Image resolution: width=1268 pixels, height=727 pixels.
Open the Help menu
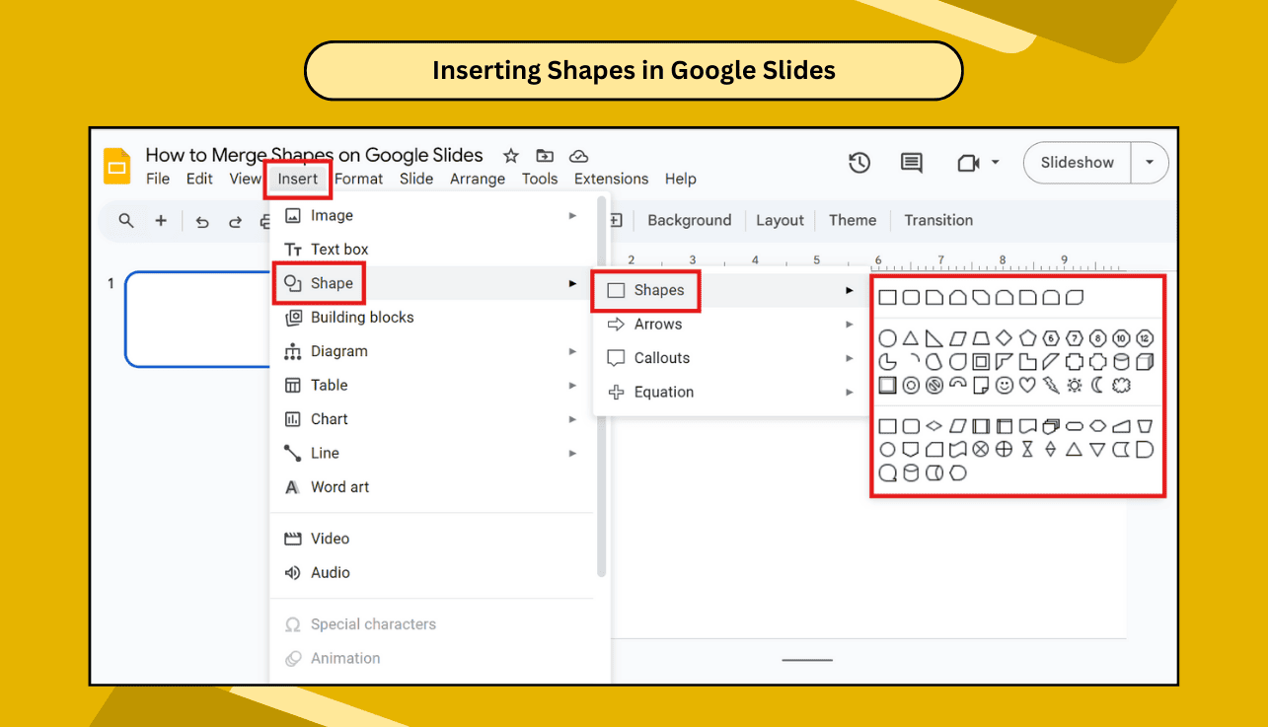(681, 180)
